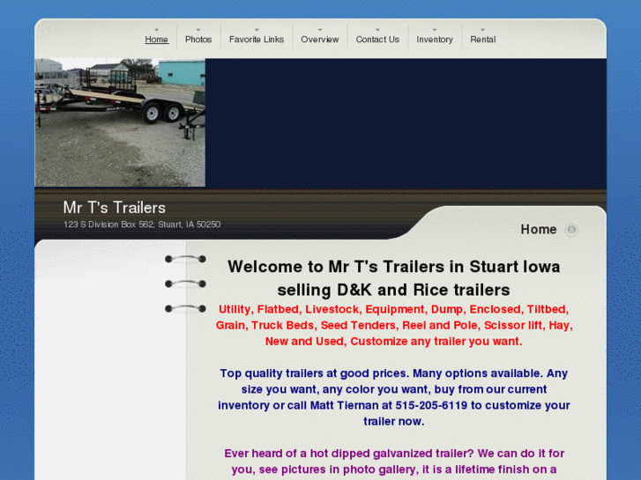Click the address 123 S Division Box 562
The height and width of the screenshot is (480, 641).
click(x=142, y=225)
